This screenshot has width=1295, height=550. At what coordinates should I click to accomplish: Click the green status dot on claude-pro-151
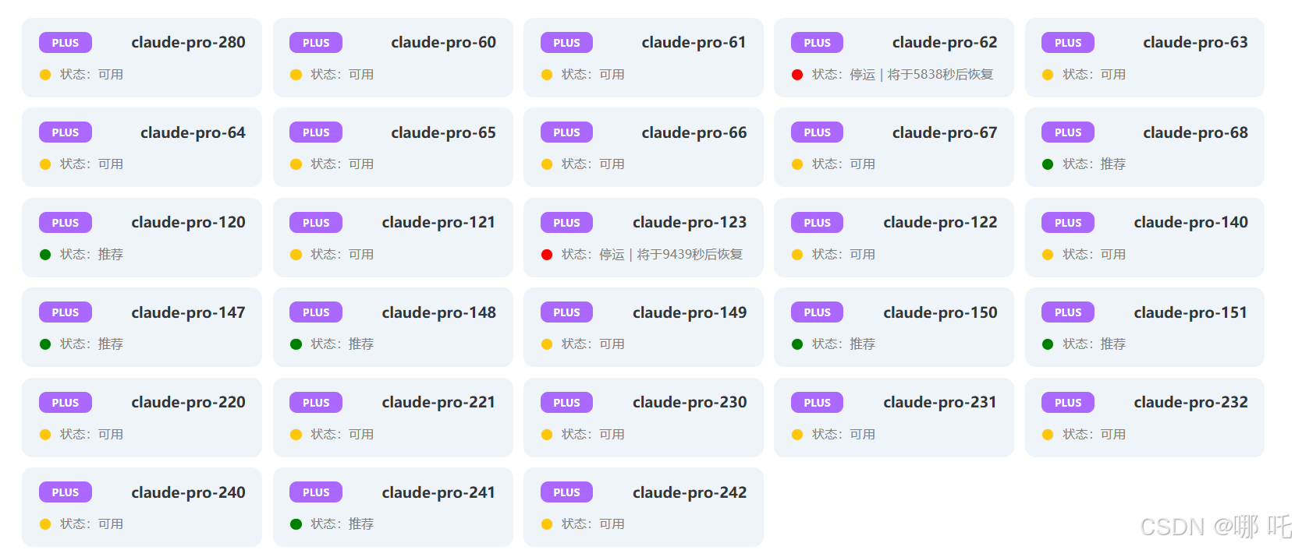click(1048, 344)
